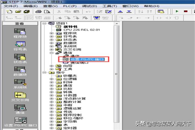Click the New project toolbar icon
The width and height of the screenshot is (195, 130).
tap(9, 12)
